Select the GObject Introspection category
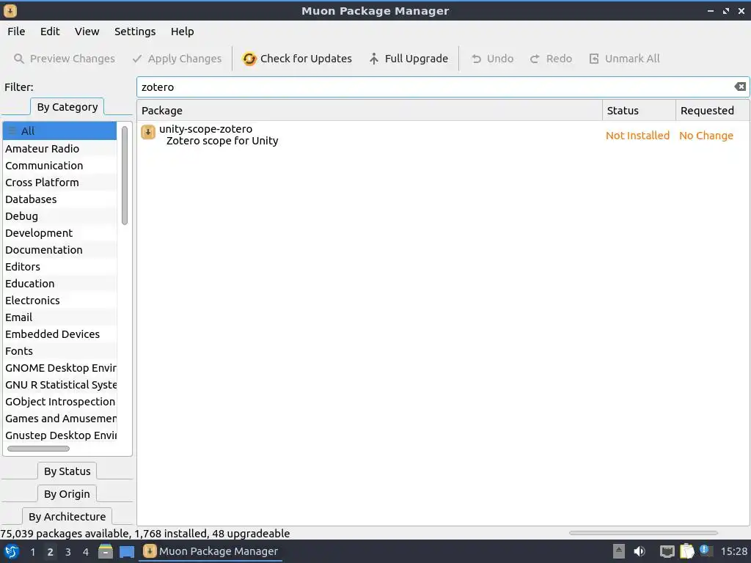 60,402
